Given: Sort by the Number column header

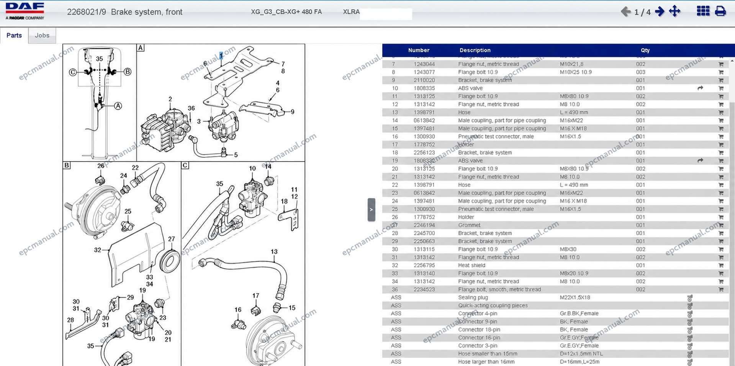Looking at the screenshot, I should (x=419, y=50).
